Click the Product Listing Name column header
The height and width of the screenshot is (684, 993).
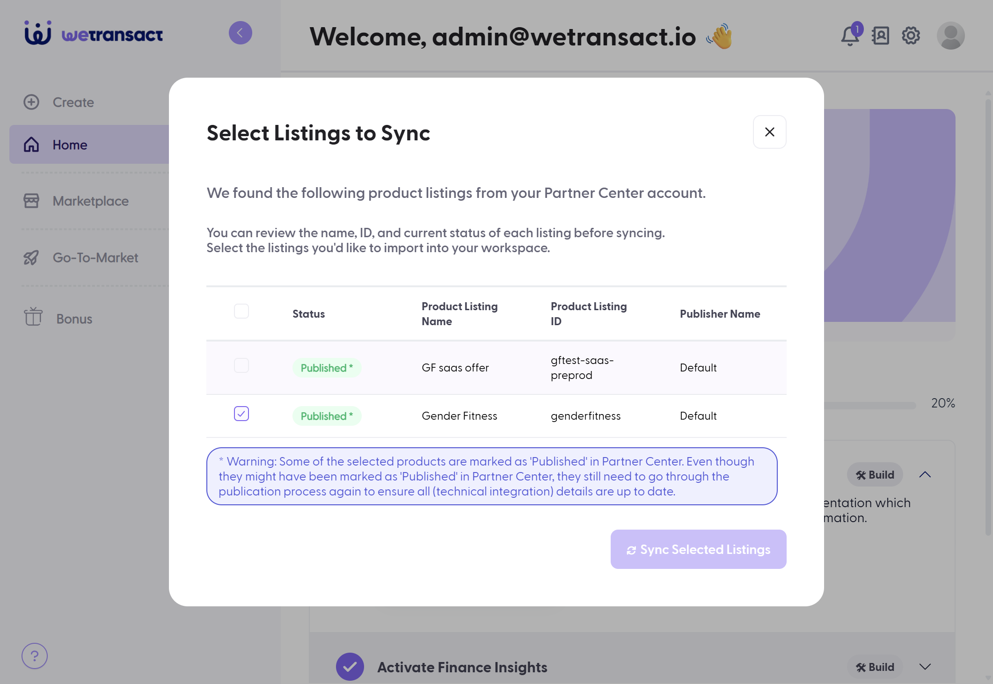[460, 313]
